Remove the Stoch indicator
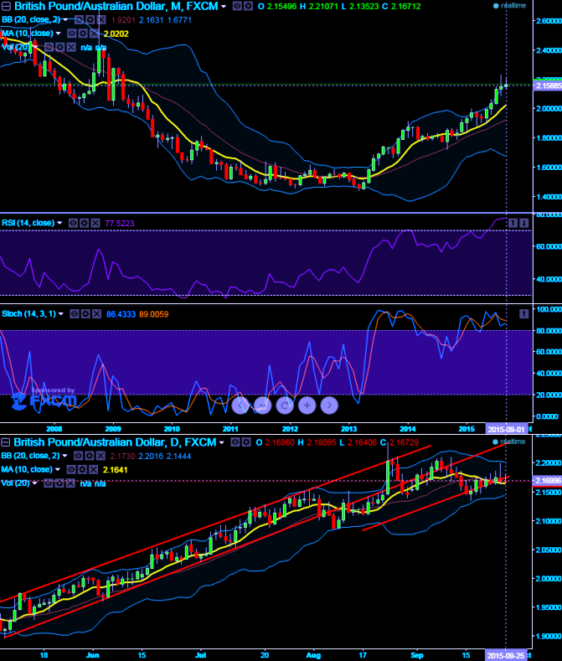This screenshot has width=562, height=661. point(96,314)
